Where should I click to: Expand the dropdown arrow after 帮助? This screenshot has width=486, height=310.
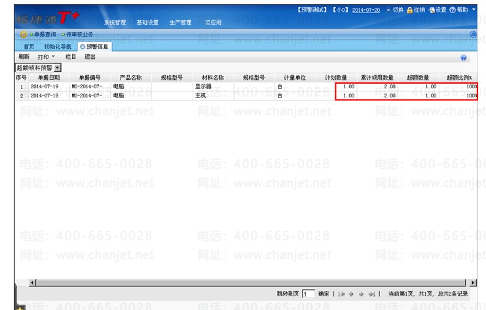coord(474,10)
